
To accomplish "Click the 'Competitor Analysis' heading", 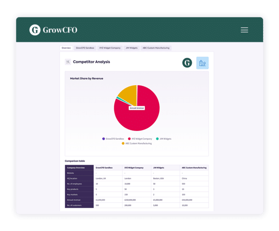I will pos(91,62).
